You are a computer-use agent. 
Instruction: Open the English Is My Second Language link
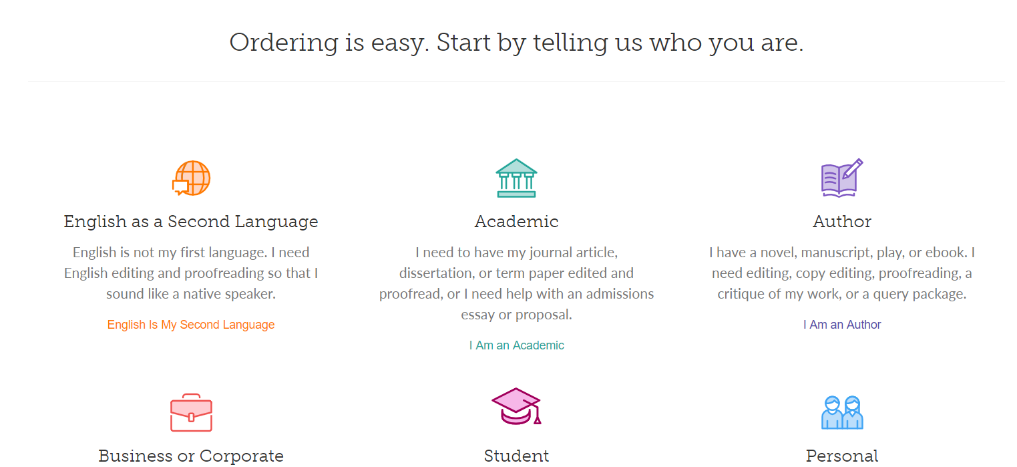click(191, 325)
